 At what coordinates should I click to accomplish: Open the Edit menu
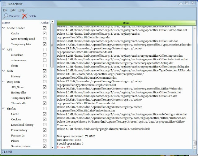click(13, 10)
